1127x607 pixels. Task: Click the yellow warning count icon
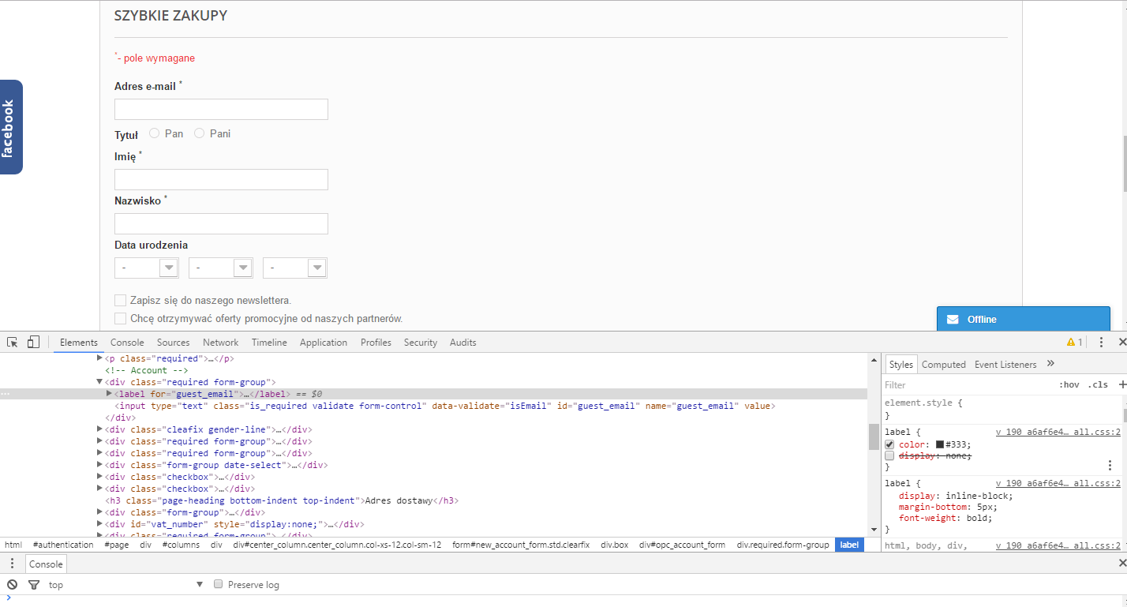1074,343
